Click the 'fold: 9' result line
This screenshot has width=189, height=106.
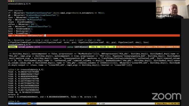coord(24,90)
